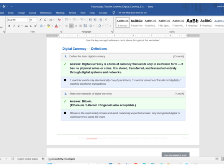Open Highlight color dropdown arrow
This screenshot has height=168, width=224.
pos(52,26)
